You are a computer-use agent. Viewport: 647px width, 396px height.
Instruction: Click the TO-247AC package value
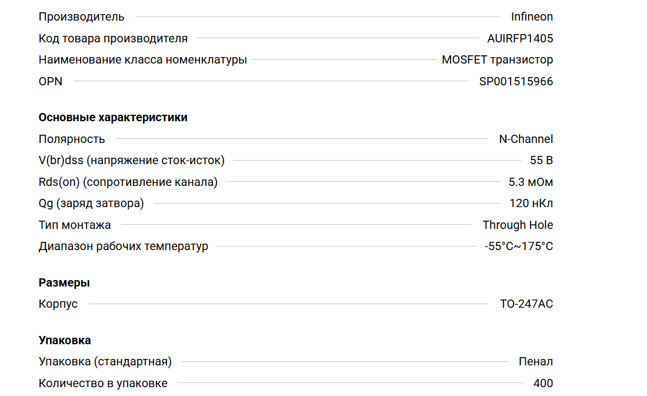(526, 304)
